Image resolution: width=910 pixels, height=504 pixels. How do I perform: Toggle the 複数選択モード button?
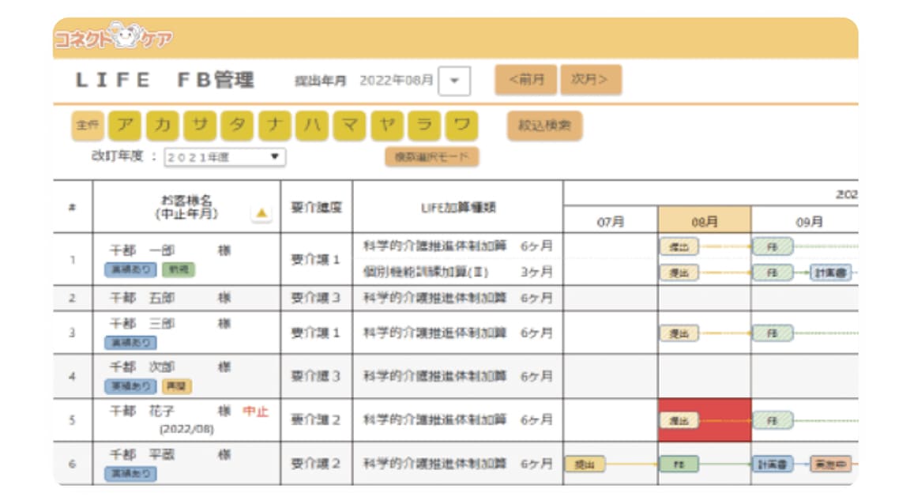[432, 156]
